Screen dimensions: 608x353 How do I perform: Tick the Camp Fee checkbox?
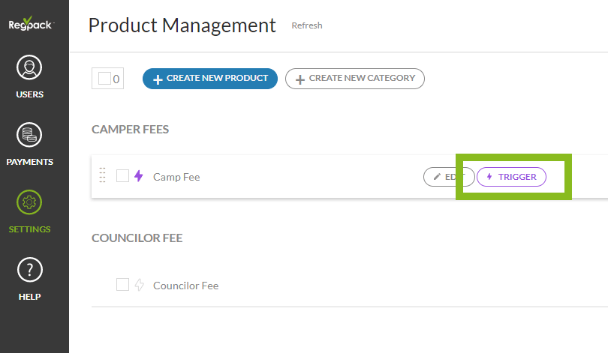(123, 176)
